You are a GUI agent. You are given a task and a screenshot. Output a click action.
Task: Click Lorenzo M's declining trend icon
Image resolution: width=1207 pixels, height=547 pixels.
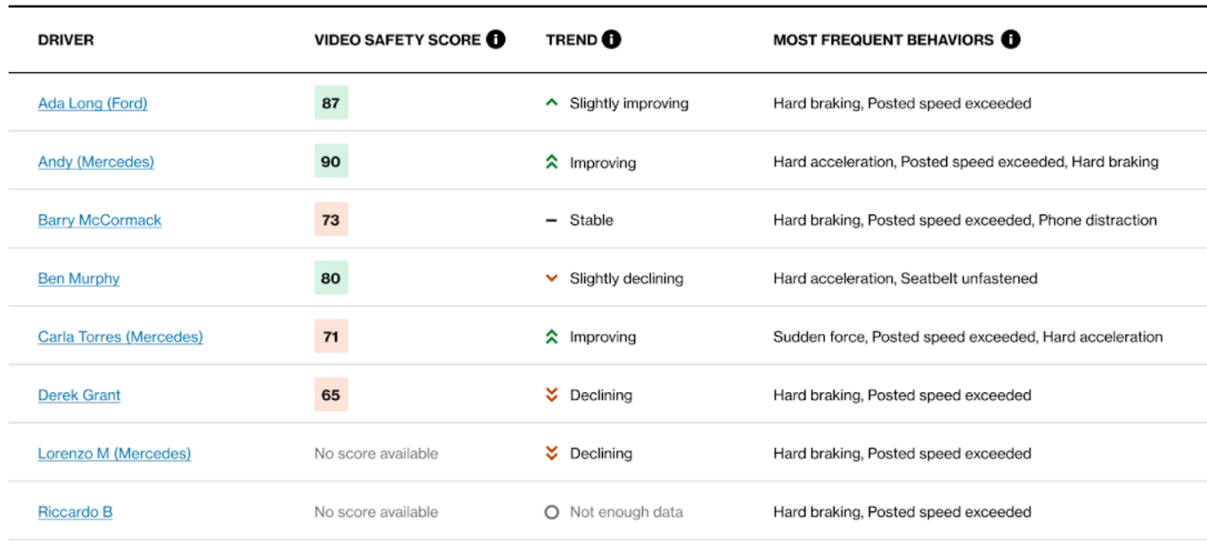[x=553, y=454]
